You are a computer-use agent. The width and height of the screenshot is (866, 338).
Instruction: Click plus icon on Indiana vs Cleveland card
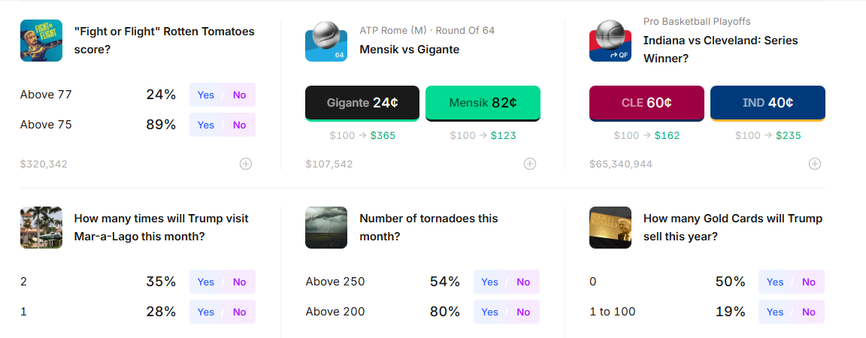click(814, 164)
